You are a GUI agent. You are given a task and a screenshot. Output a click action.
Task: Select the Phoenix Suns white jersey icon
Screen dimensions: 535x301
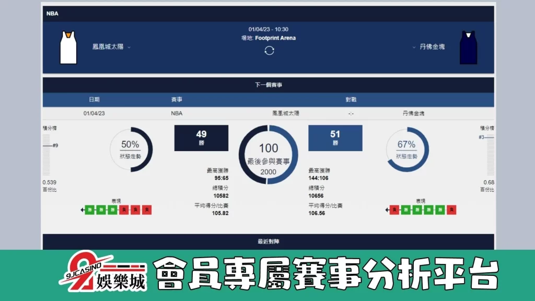click(68, 47)
